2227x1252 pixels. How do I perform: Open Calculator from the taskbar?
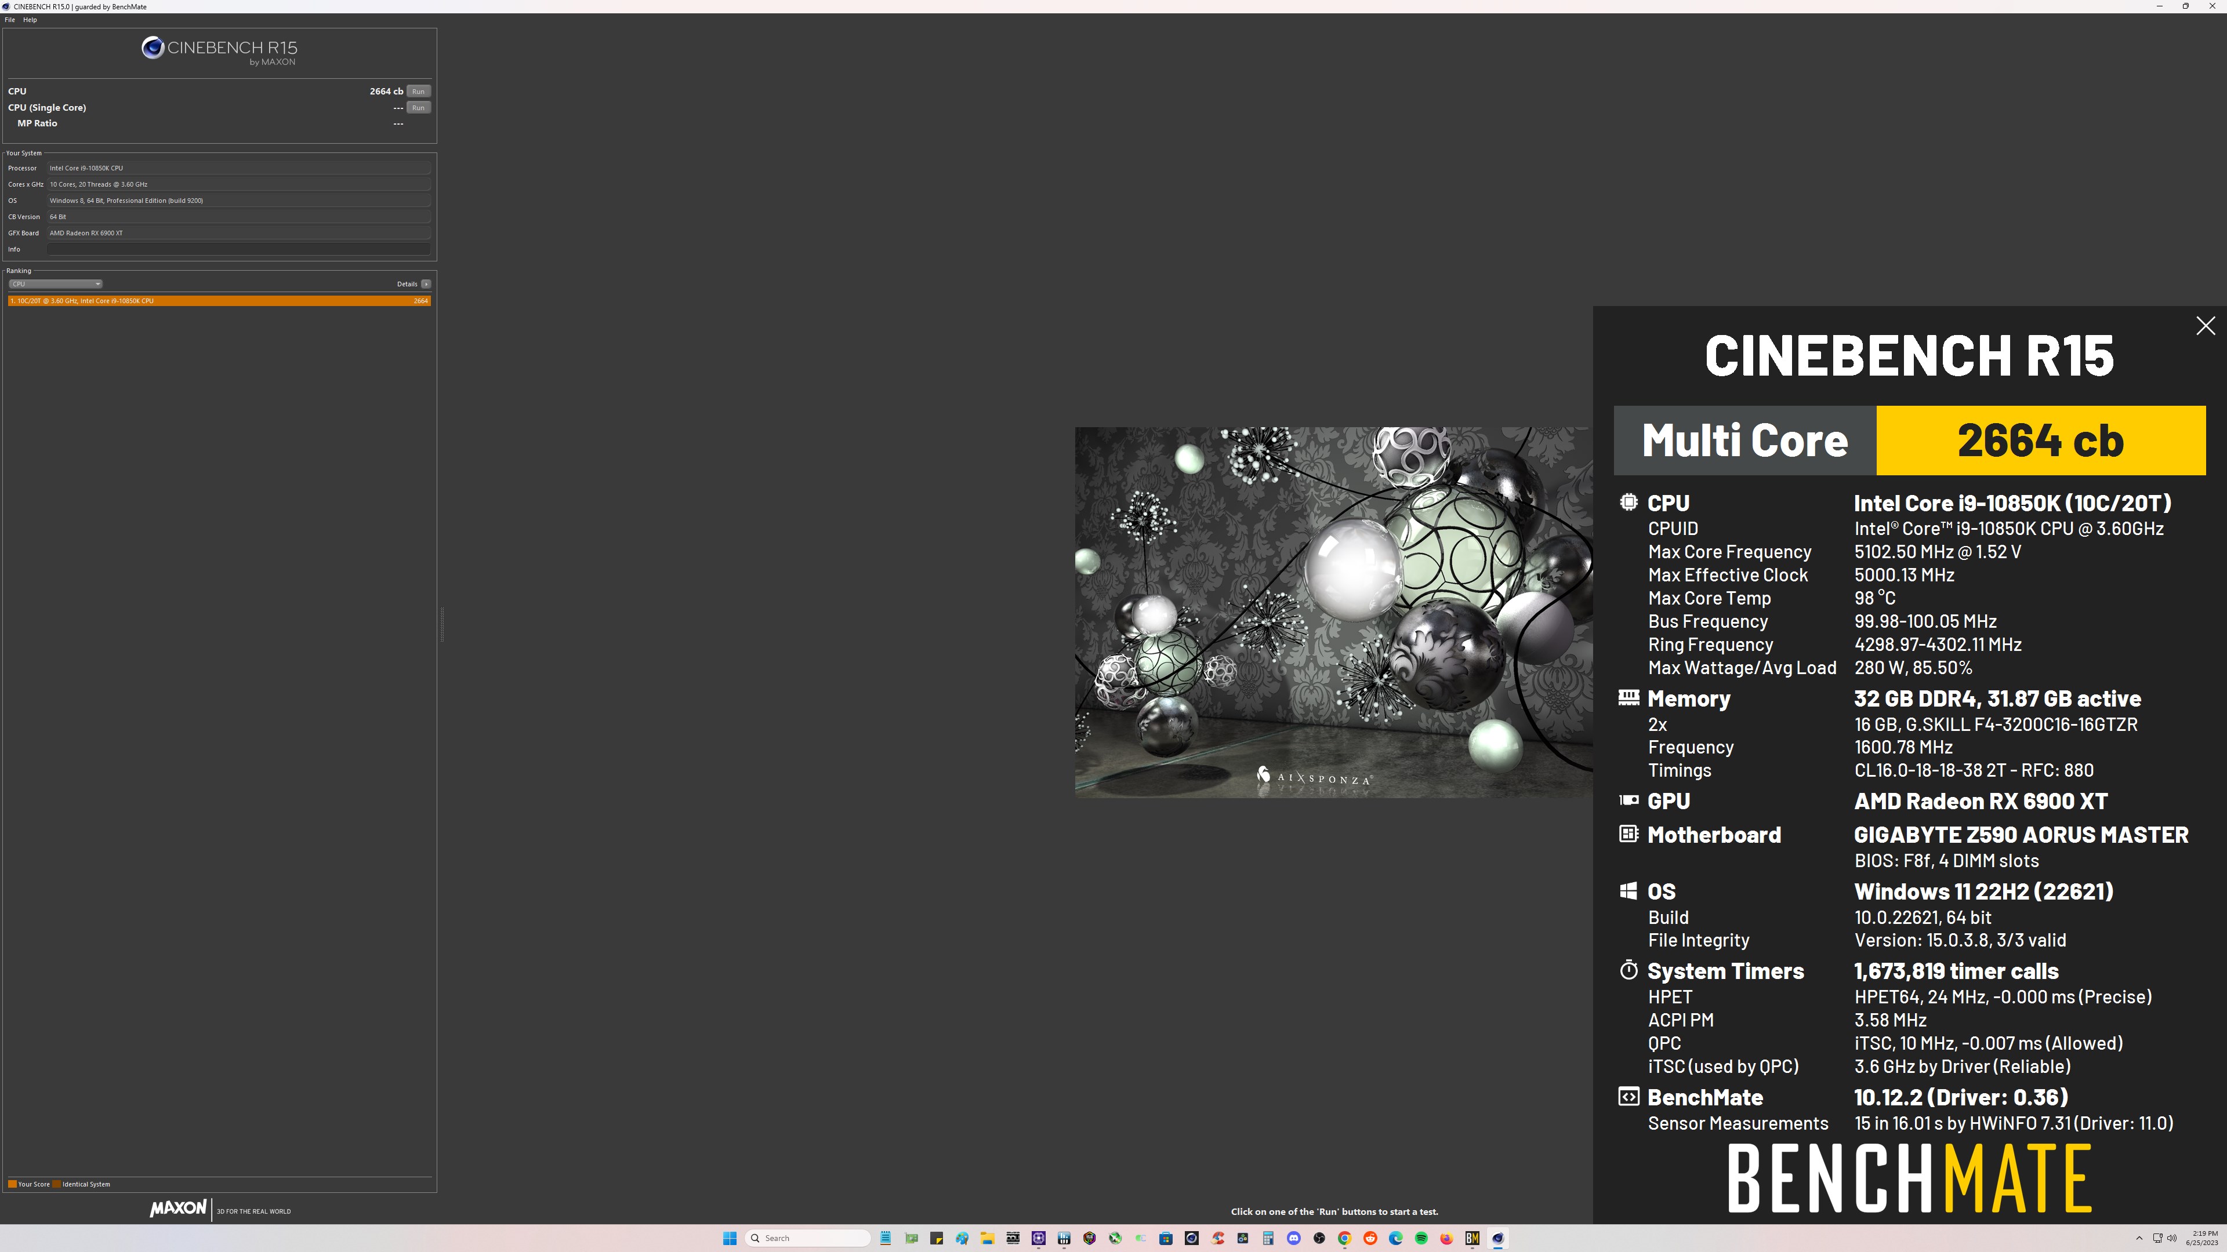(1268, 1238)
